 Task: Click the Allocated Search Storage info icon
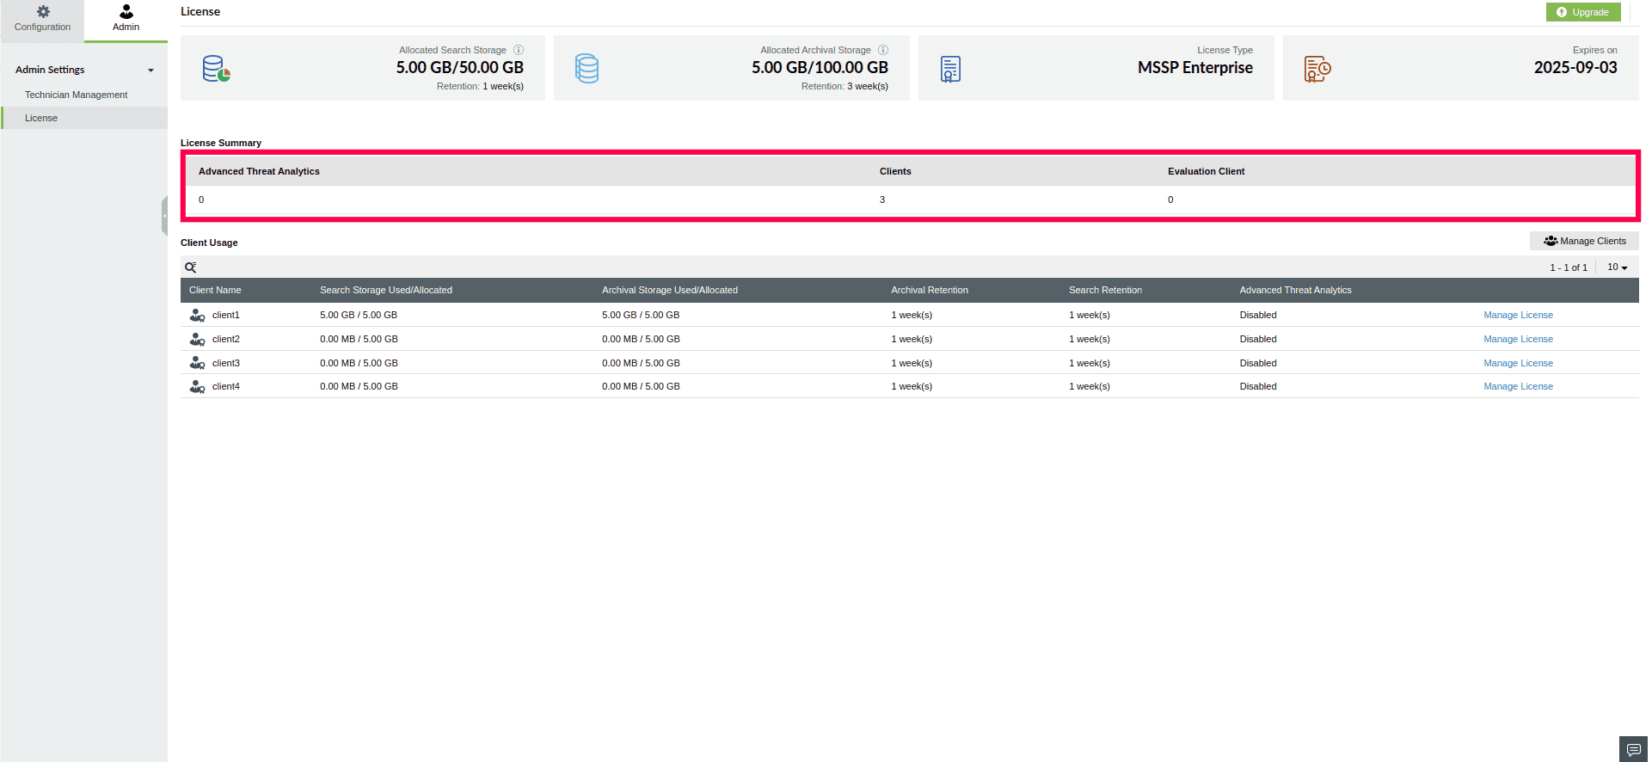coord(519,50)
